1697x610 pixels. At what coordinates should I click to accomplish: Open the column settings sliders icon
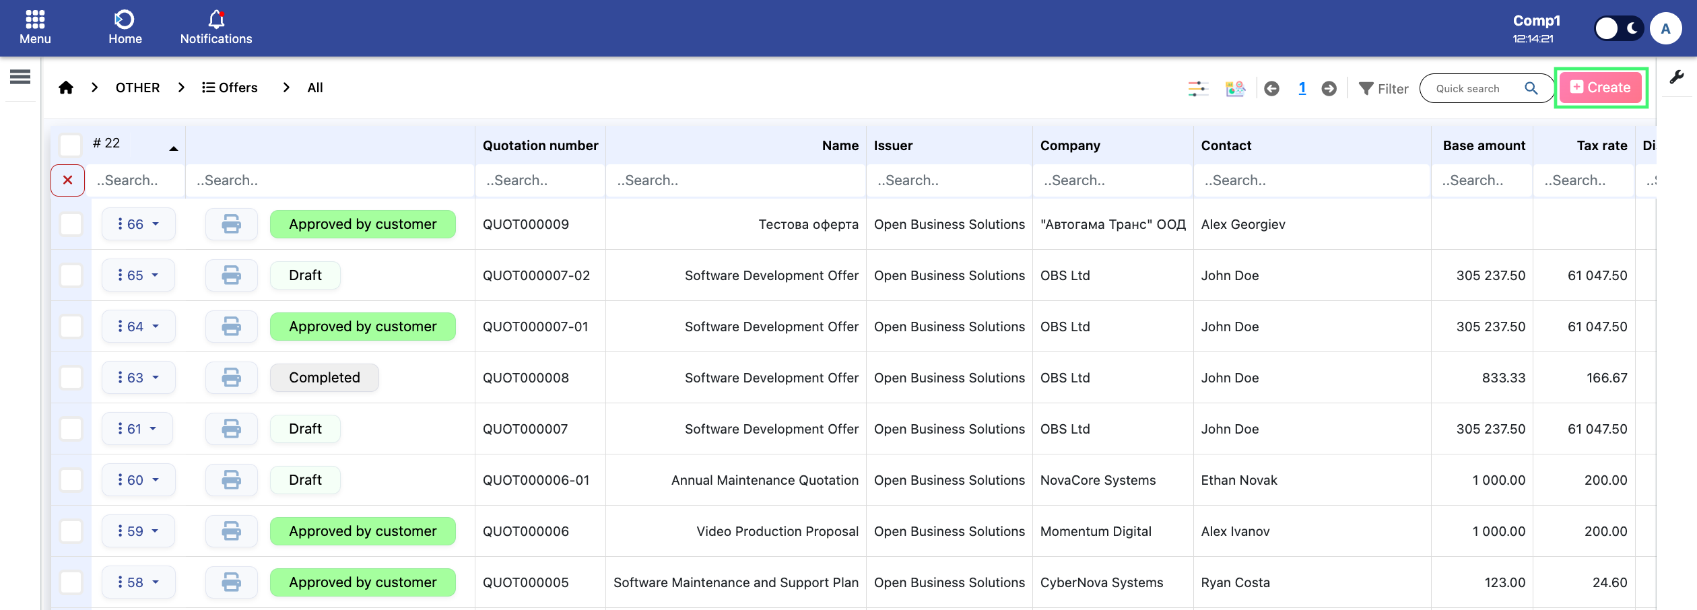(x=1197, y=88)
